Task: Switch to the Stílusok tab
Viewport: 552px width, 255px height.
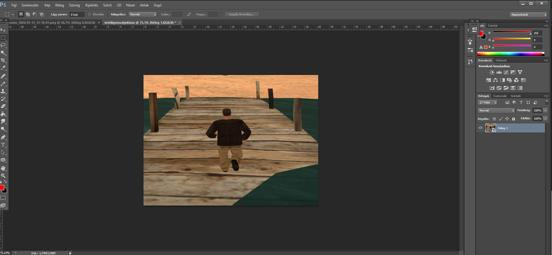Action: 501,60
